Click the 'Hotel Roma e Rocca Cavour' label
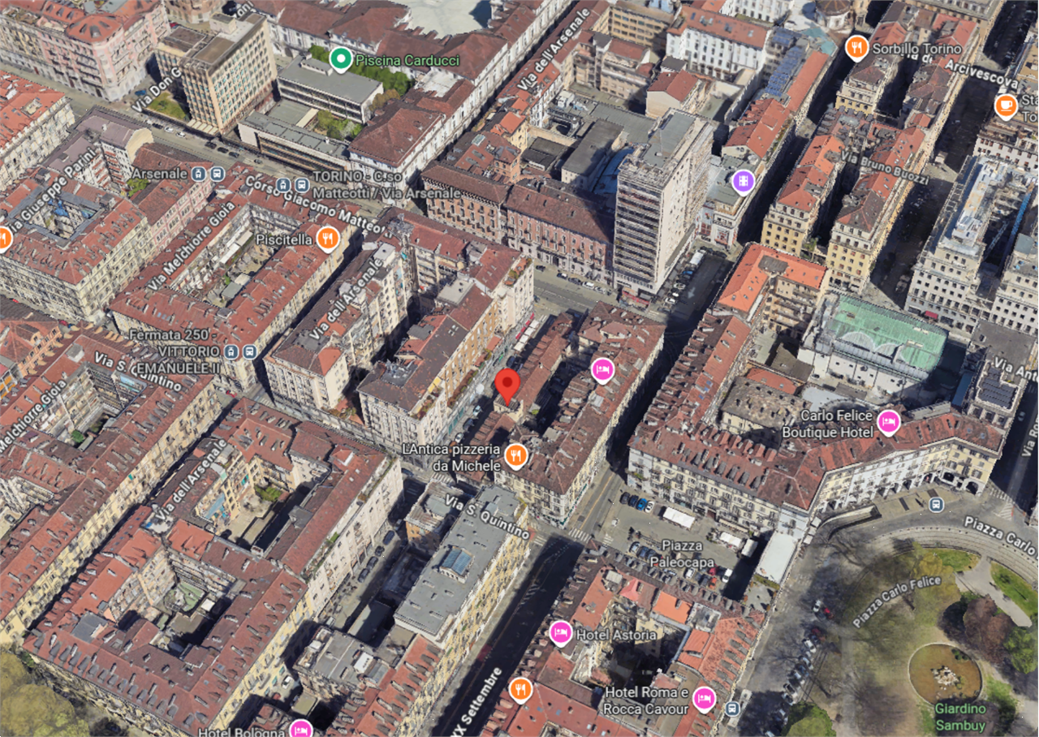This screenshot has width=1039, height=737. tap(647, 700)
